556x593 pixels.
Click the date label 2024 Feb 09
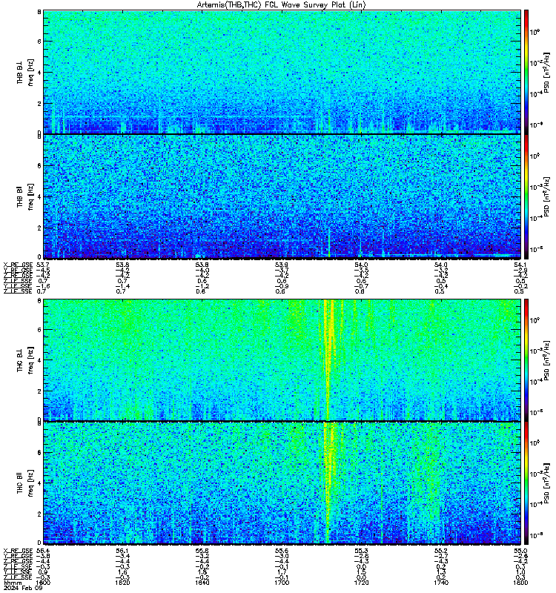tap(23, 588)
